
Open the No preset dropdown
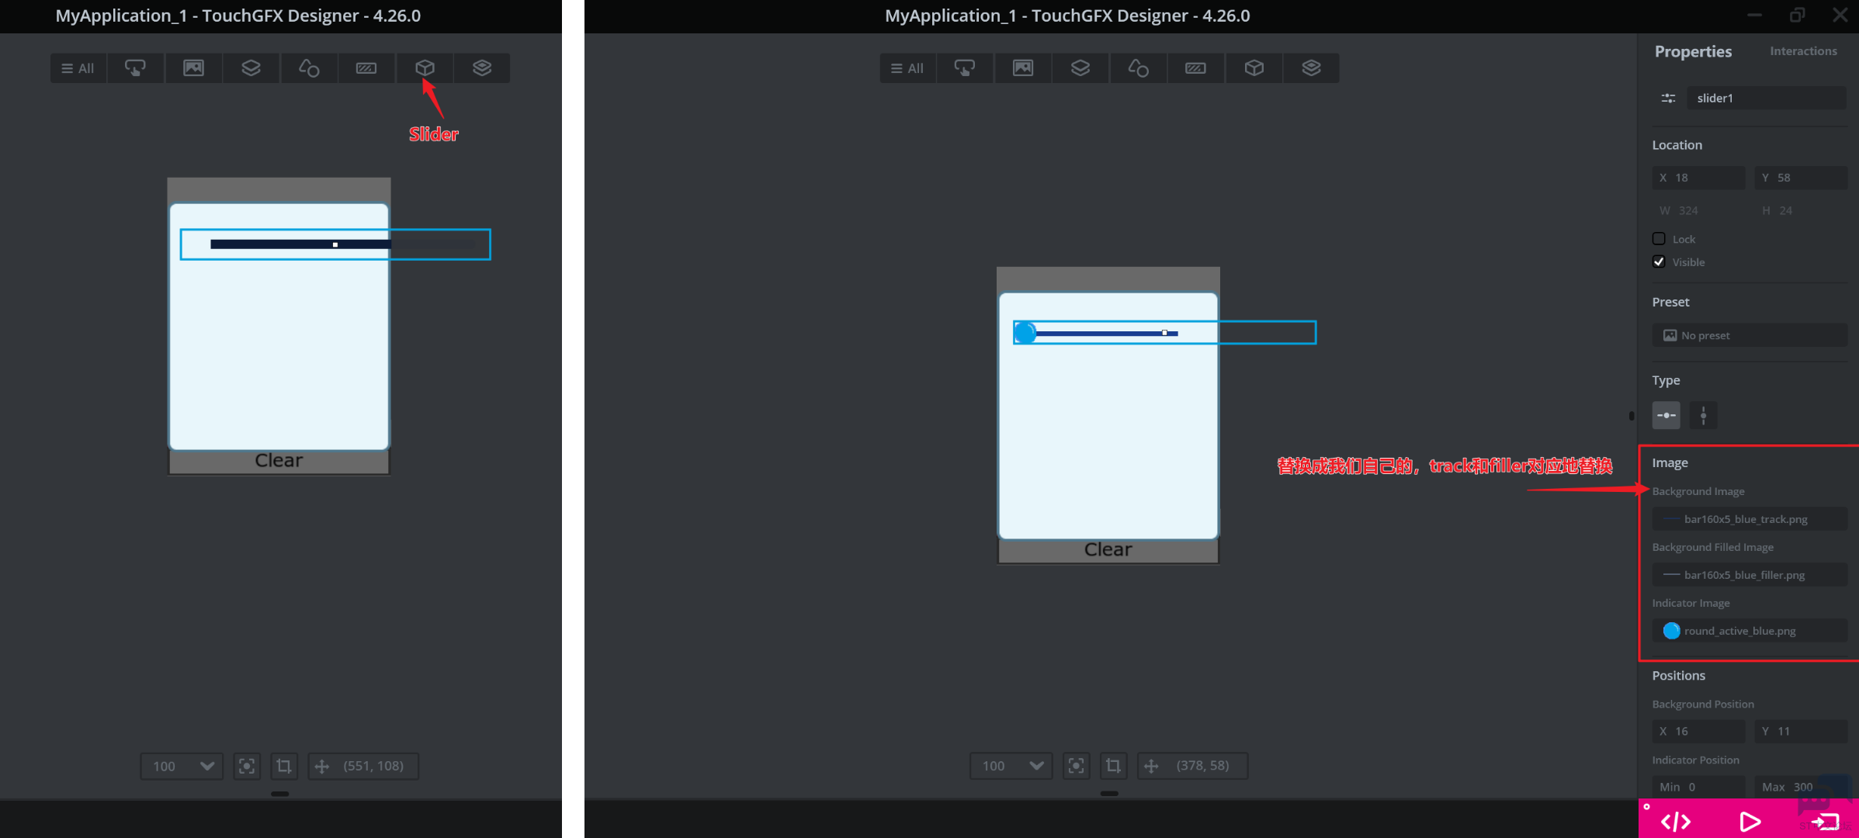click(1749, 335)
